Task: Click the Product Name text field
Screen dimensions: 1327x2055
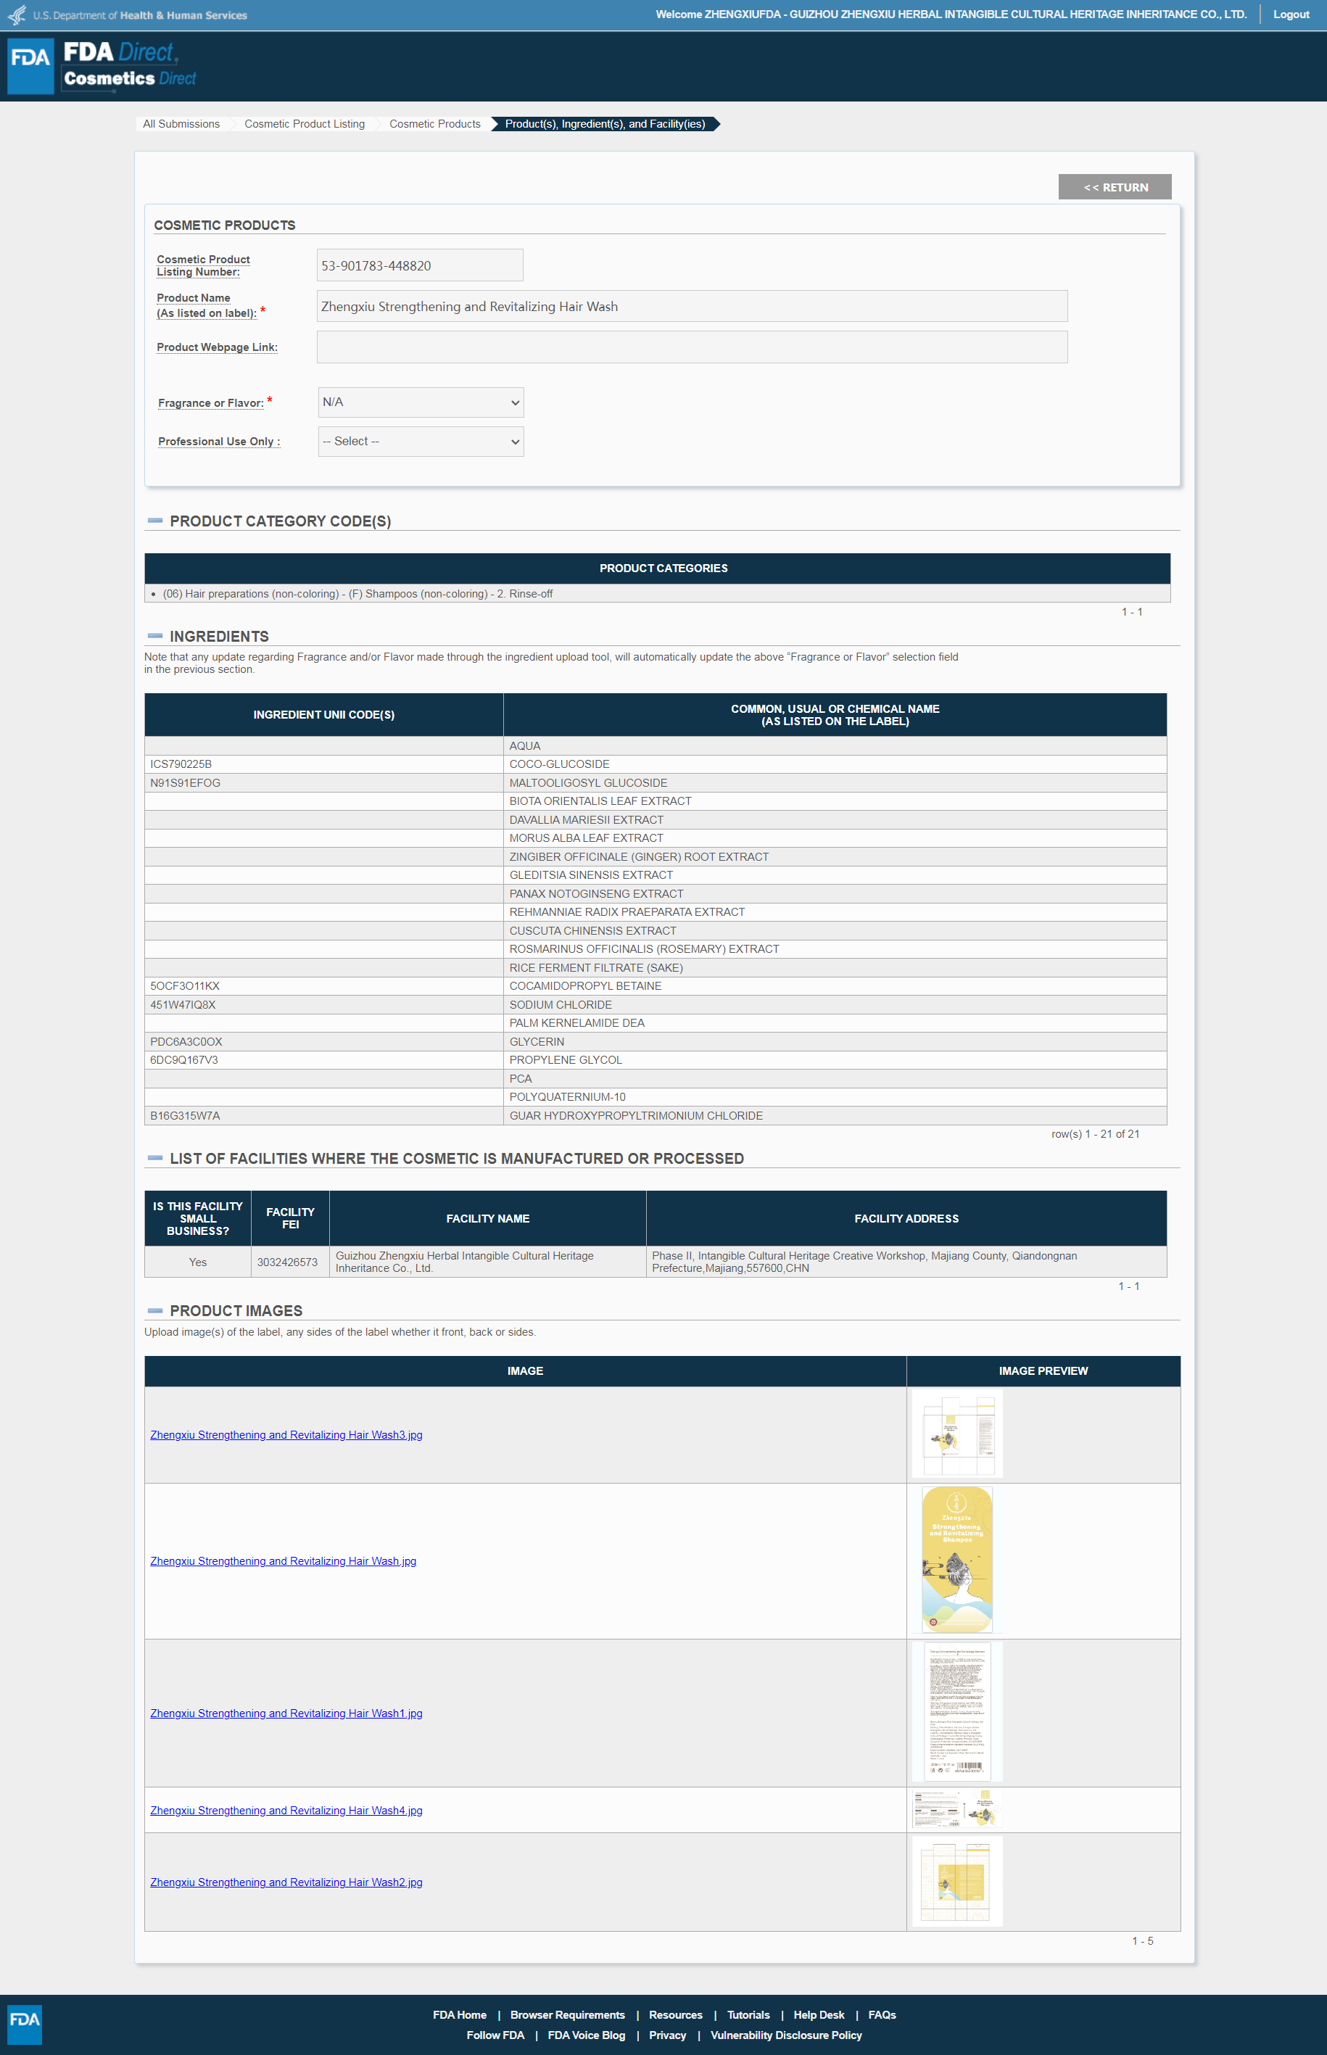Action: point(691,307)
